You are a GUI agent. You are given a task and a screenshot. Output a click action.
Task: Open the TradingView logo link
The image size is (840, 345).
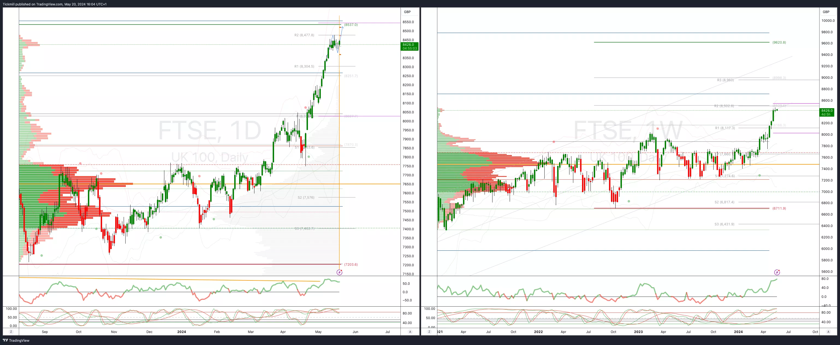point(16,340)
